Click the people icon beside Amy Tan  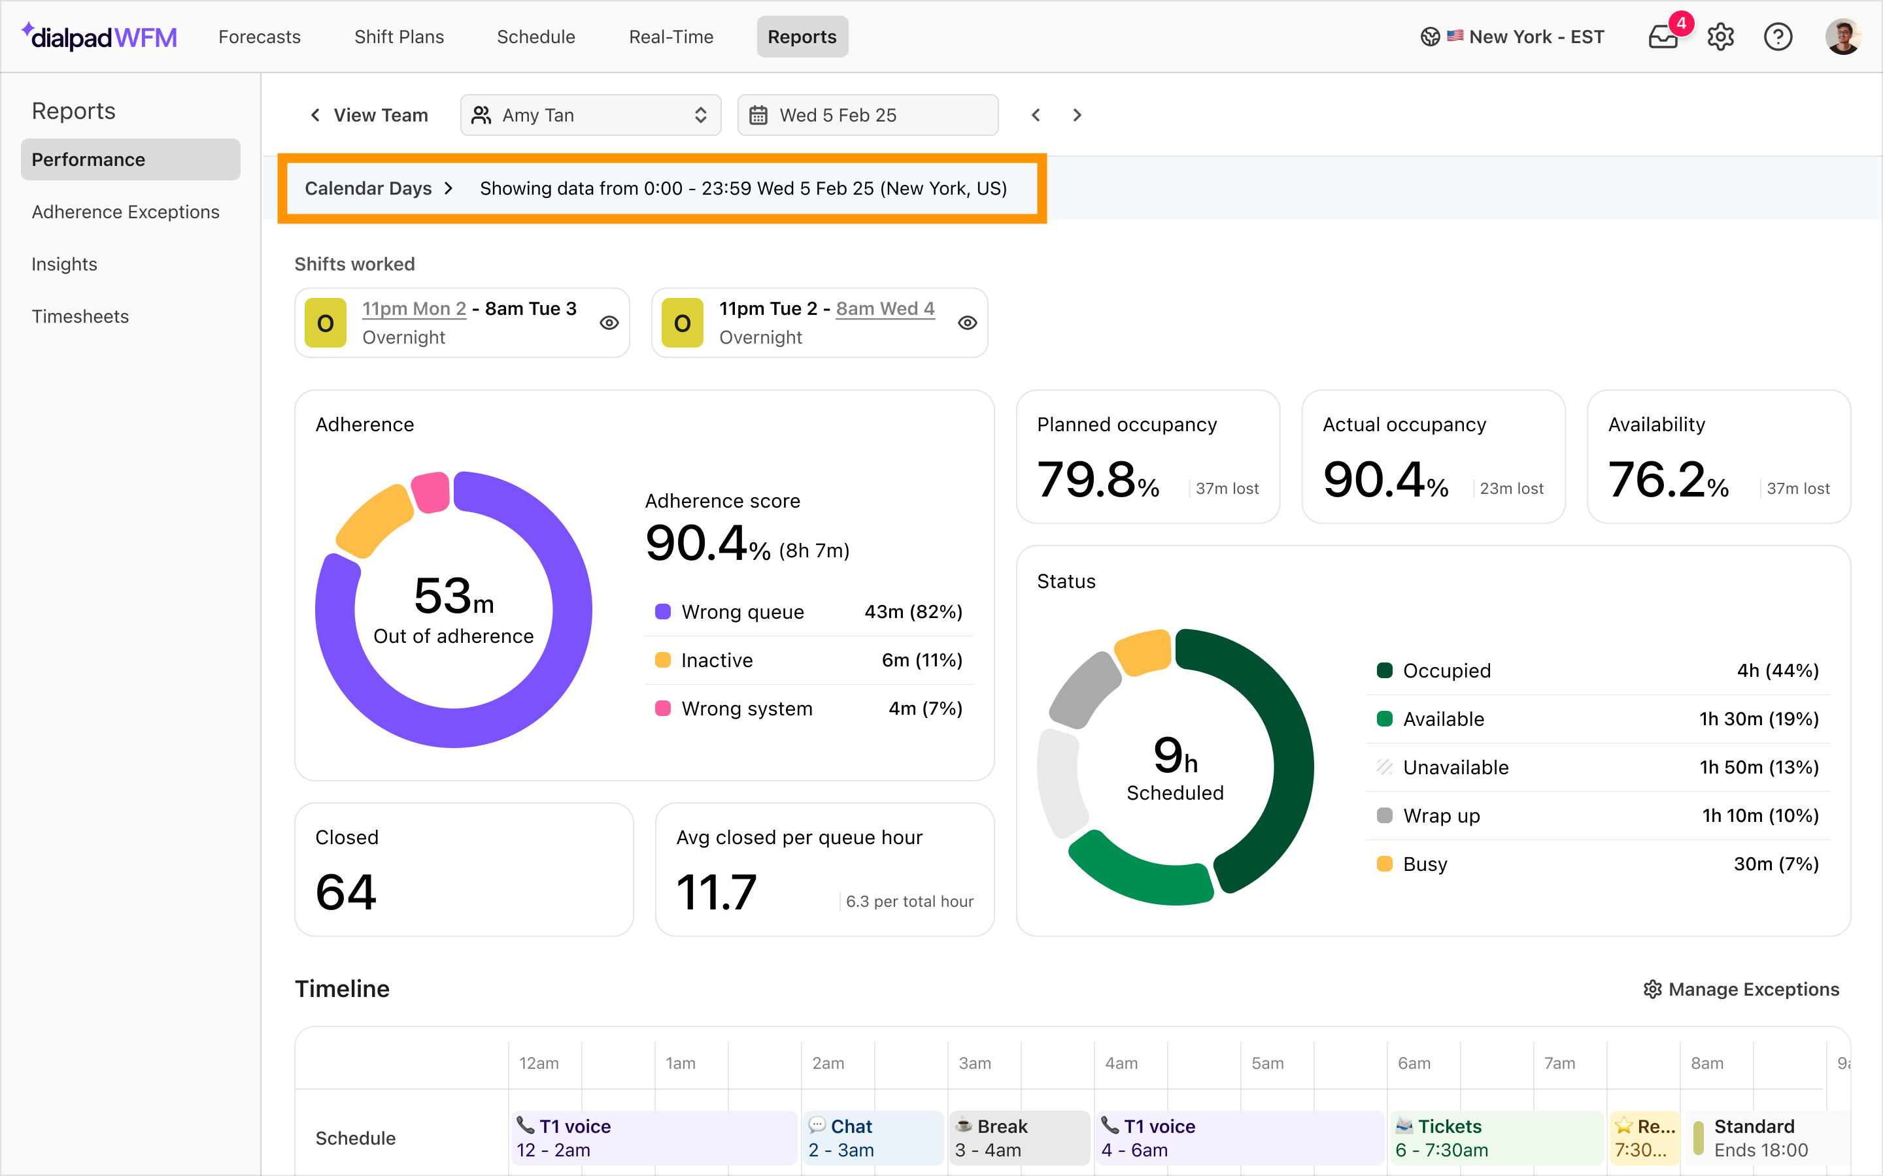[x=482, y=115]
